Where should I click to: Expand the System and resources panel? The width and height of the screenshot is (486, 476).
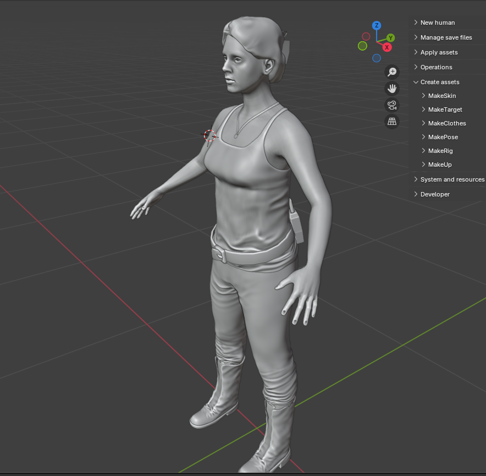[448, 179]
